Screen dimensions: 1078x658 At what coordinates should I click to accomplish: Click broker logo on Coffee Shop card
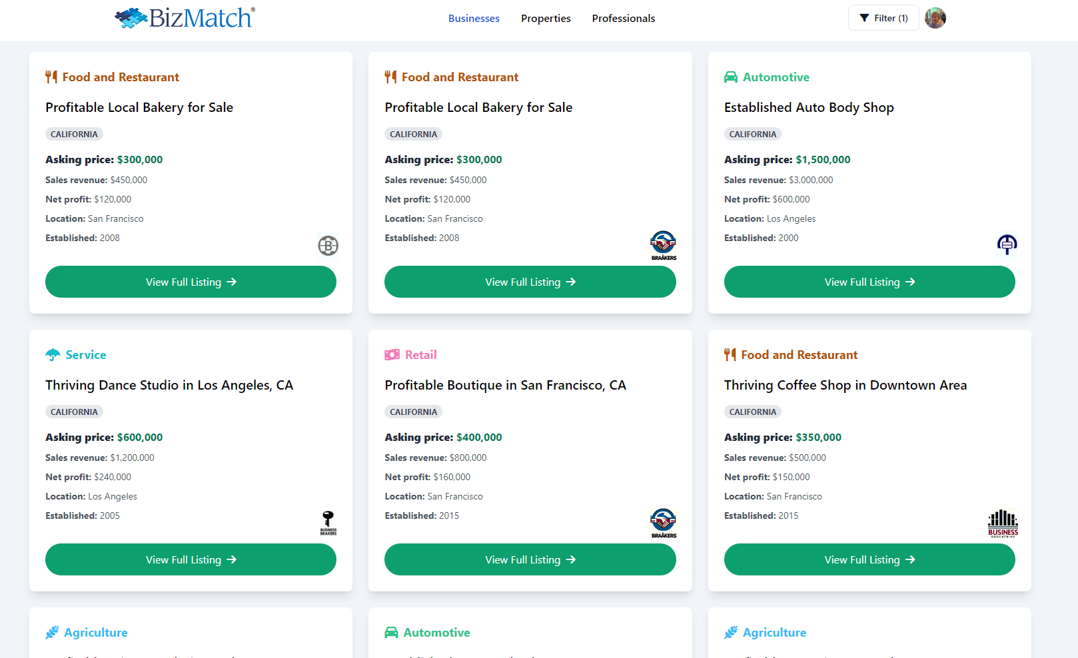(1003, 523)
